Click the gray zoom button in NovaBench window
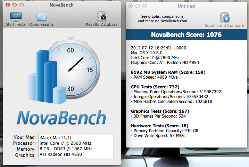This screenshot has height=167, width=249. [x=22, y=5]
